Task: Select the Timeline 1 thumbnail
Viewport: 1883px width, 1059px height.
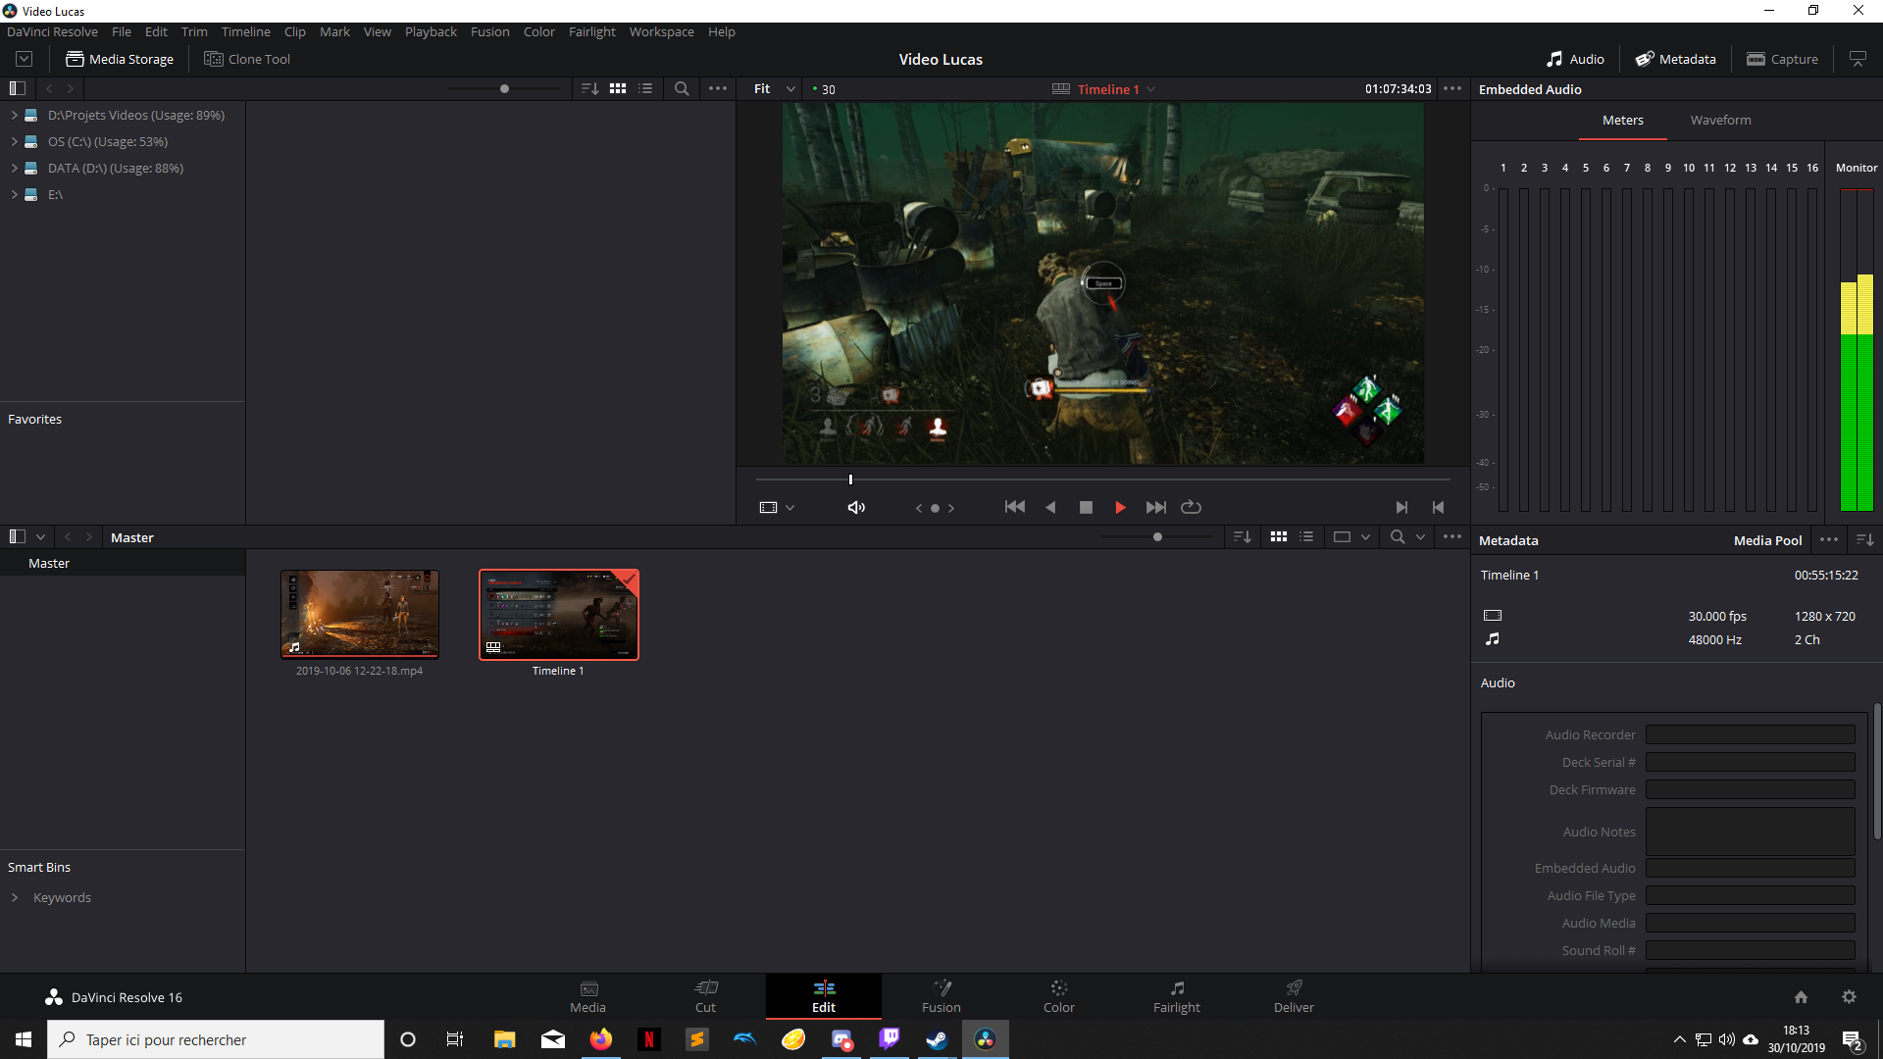Action: pos(558,615)
